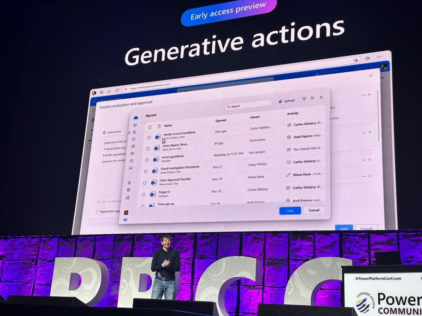Open the view options lines icon
Image resolution: width=422 pixels, height=316 pixels.
pos(312,98)
